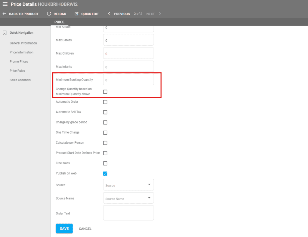Enable the Automatic Order checkbox
This screenshot has width=308, height=237.
pos(105,102)
